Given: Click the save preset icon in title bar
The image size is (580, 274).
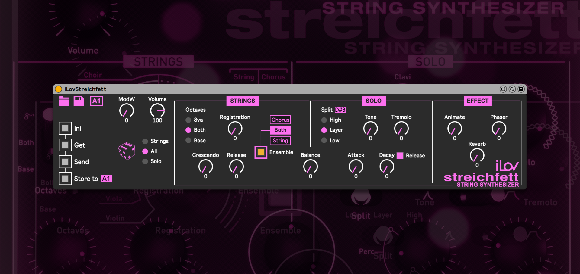Looking at the screenshot, I should click(521, 89).
